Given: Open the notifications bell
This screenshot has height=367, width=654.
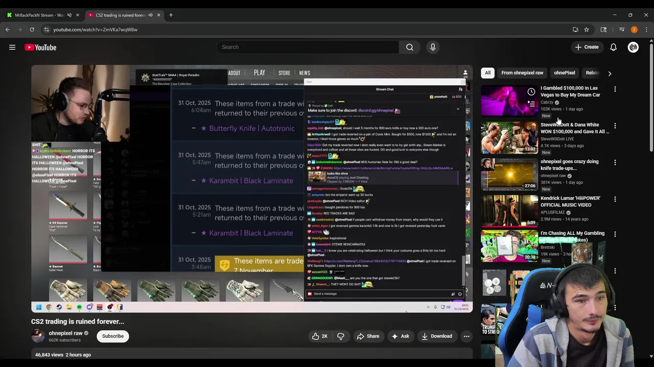Looking at the screenshot, I should tap(613, 47).
